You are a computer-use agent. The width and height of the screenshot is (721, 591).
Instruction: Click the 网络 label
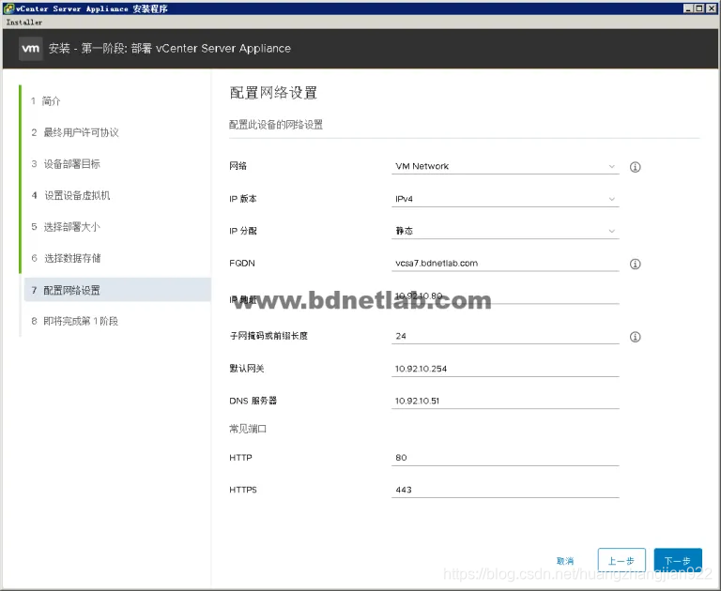click(238, 166)
